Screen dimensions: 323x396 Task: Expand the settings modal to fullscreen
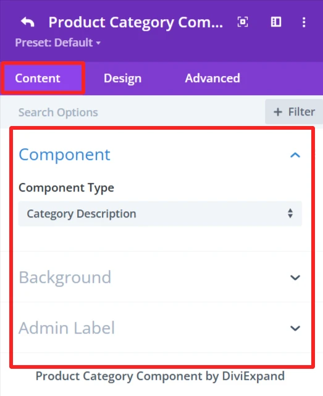click(243, 22)
